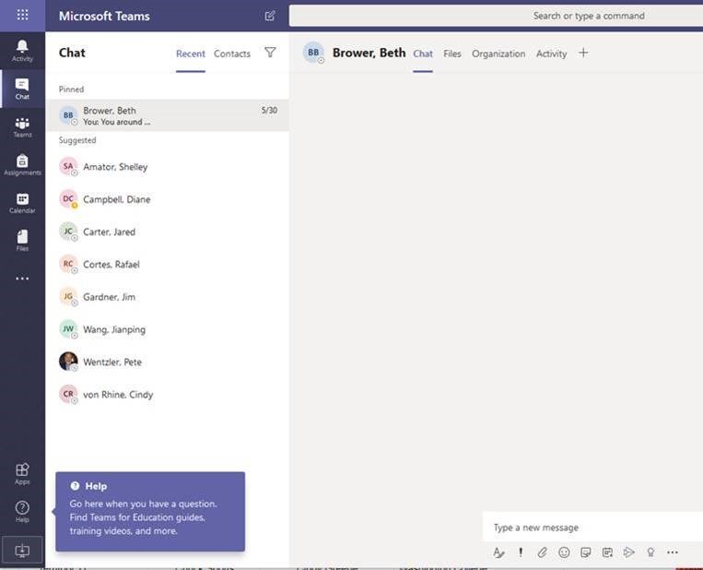Open the Activity tab in conversation header

click(551, 53)
